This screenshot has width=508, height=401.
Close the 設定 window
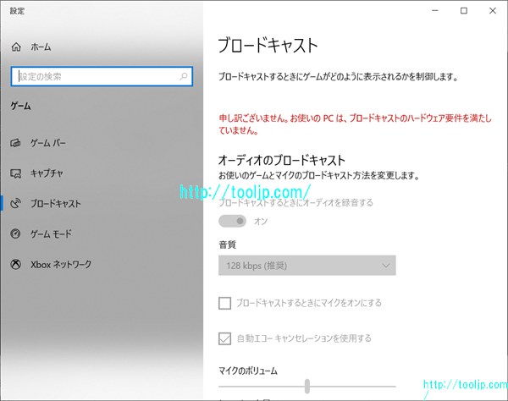(493, 11)
